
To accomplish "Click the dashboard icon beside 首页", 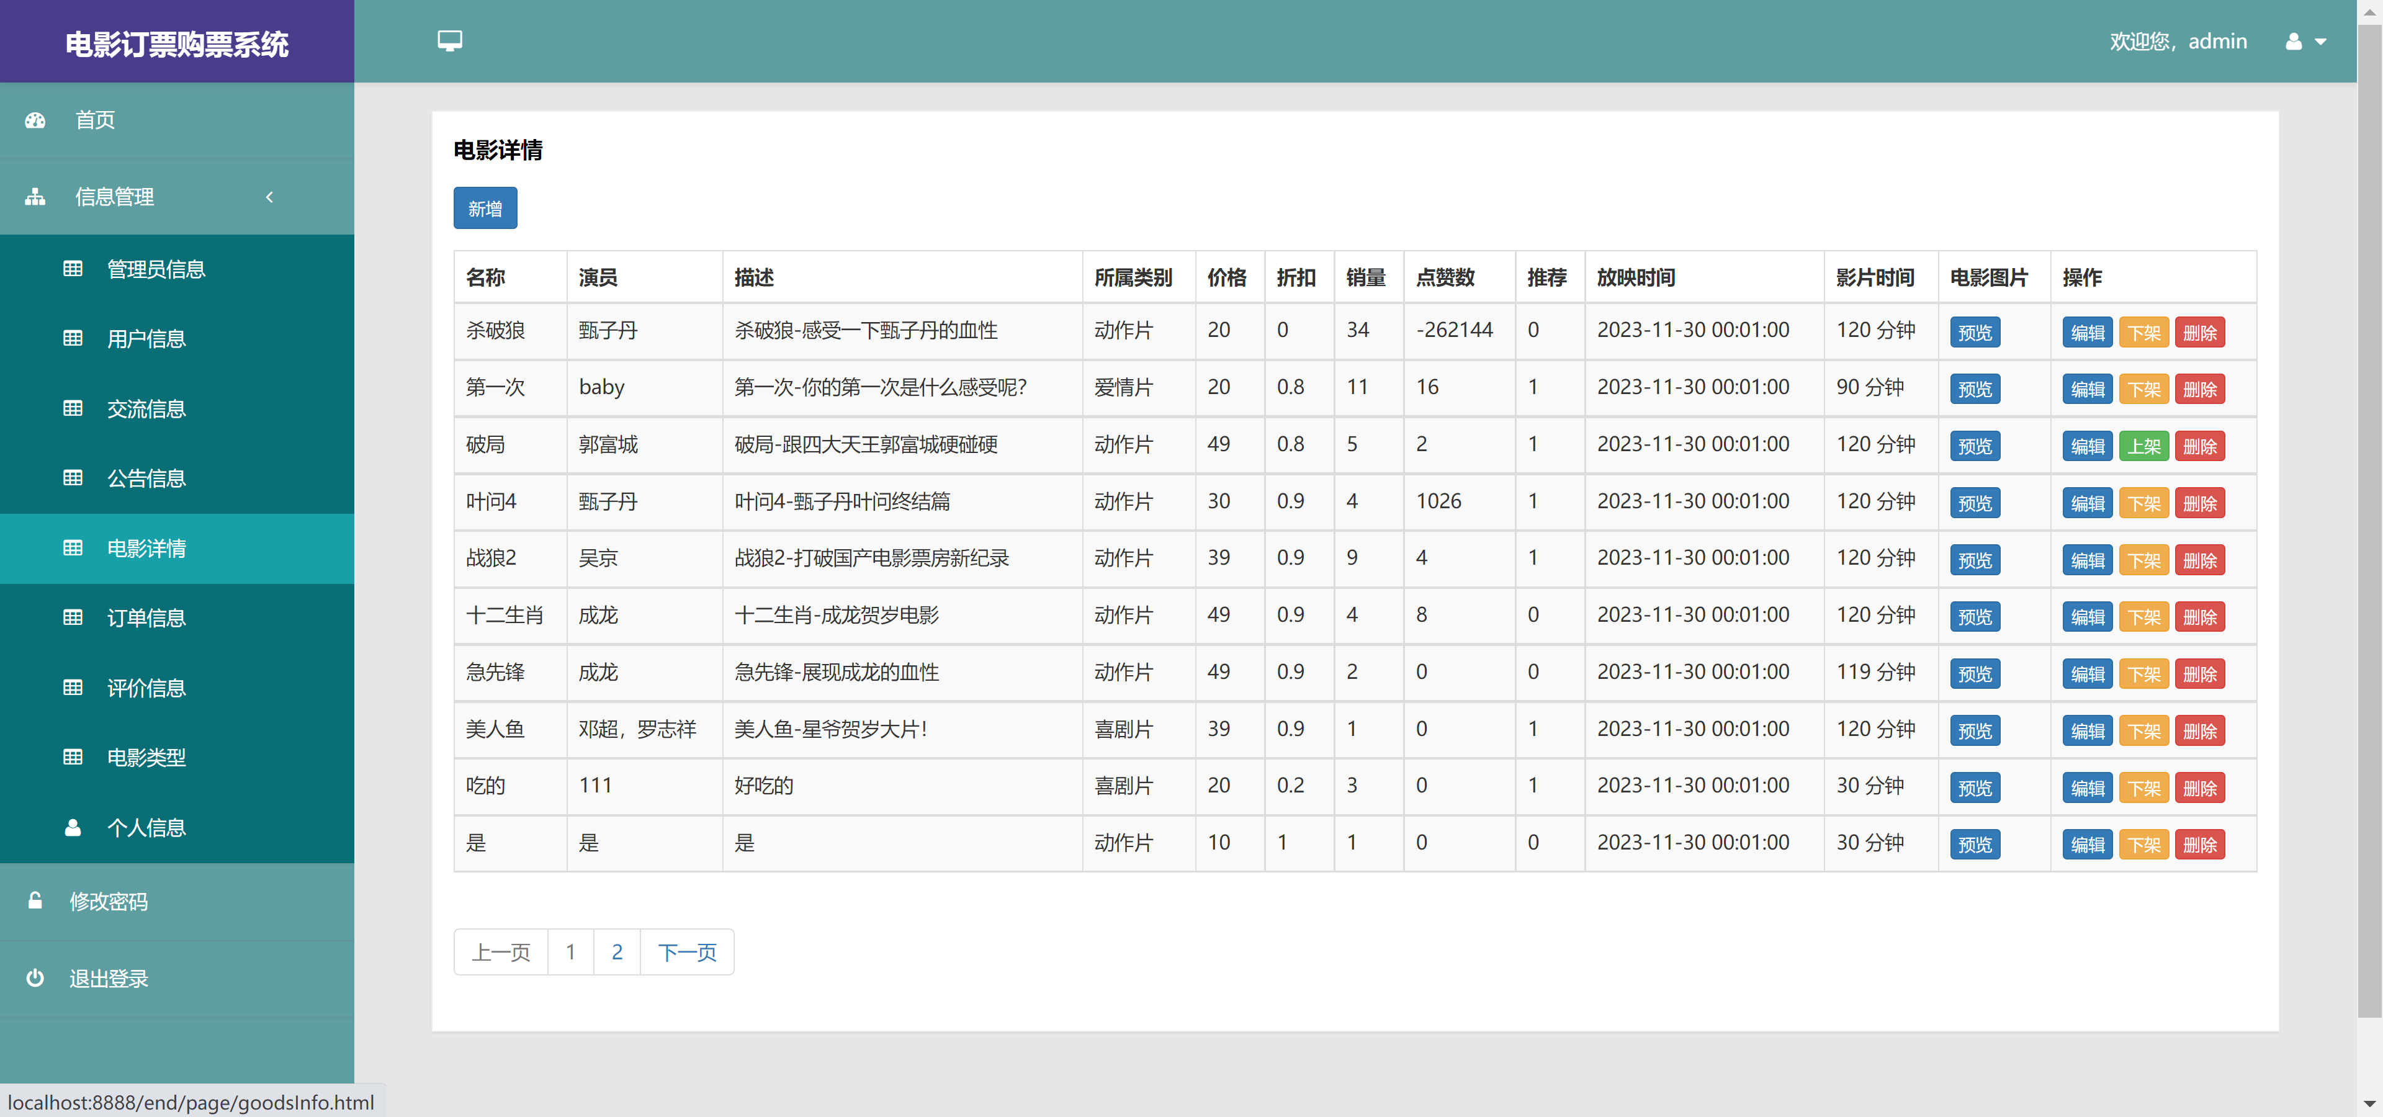I will click(x=35, y=120).
